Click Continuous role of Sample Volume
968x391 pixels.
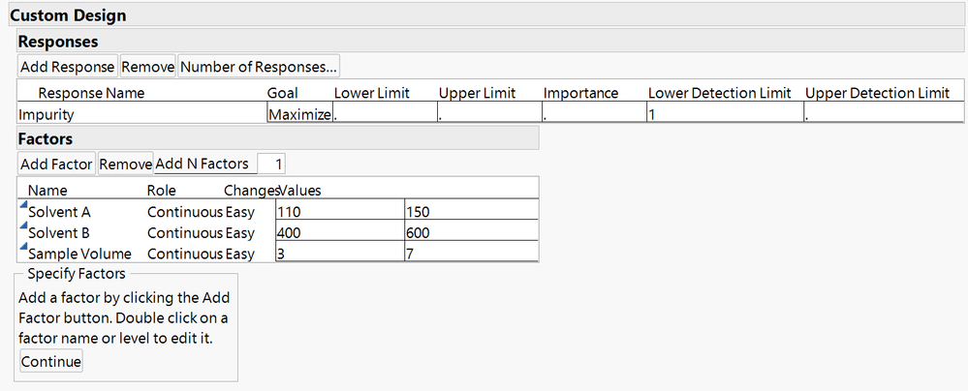pos(184,255)
